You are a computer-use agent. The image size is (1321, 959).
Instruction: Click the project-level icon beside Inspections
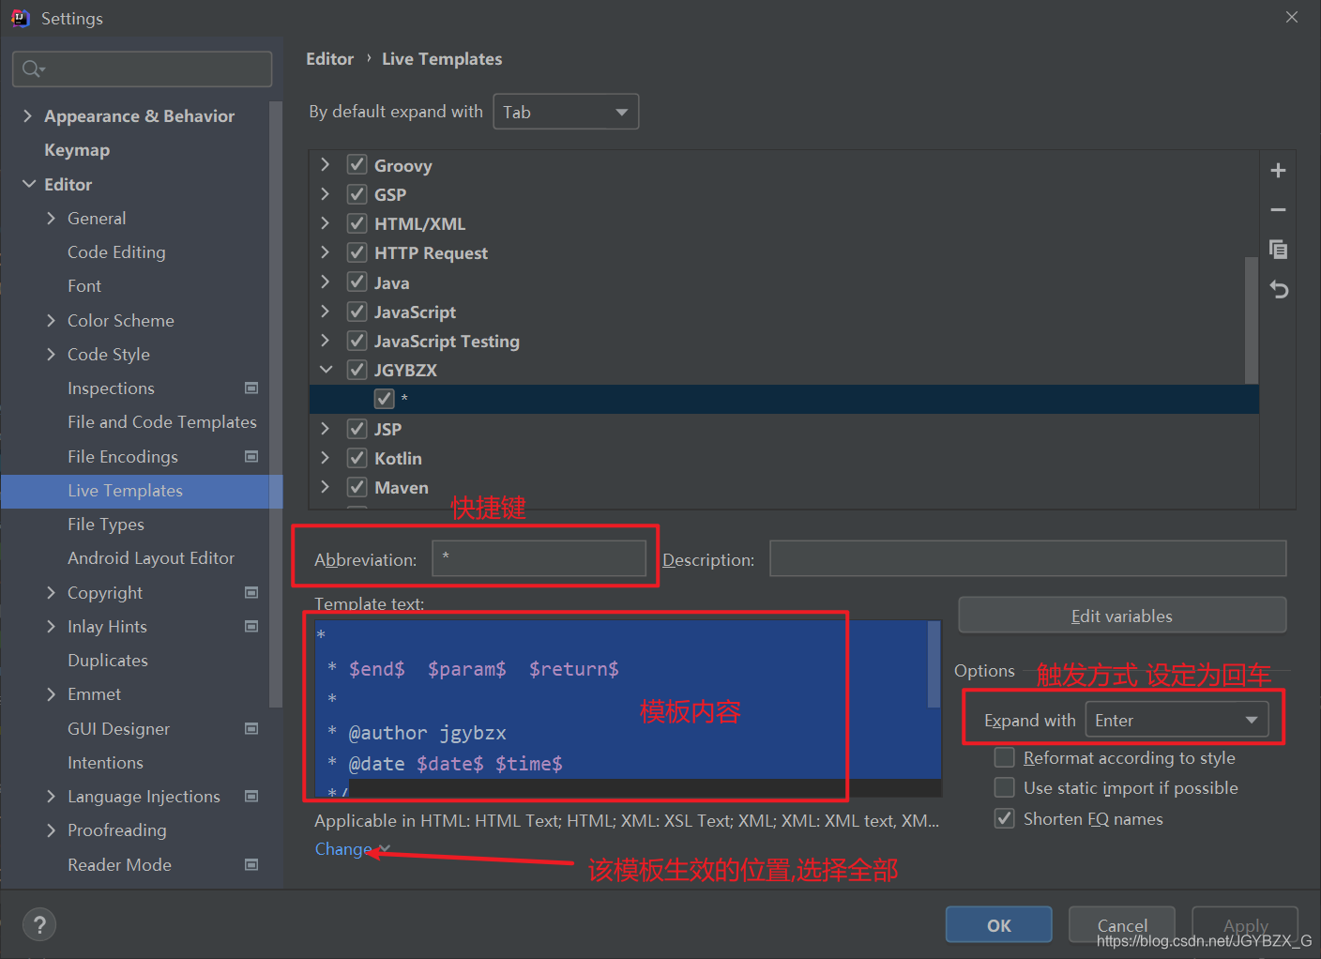coord(251,388)
